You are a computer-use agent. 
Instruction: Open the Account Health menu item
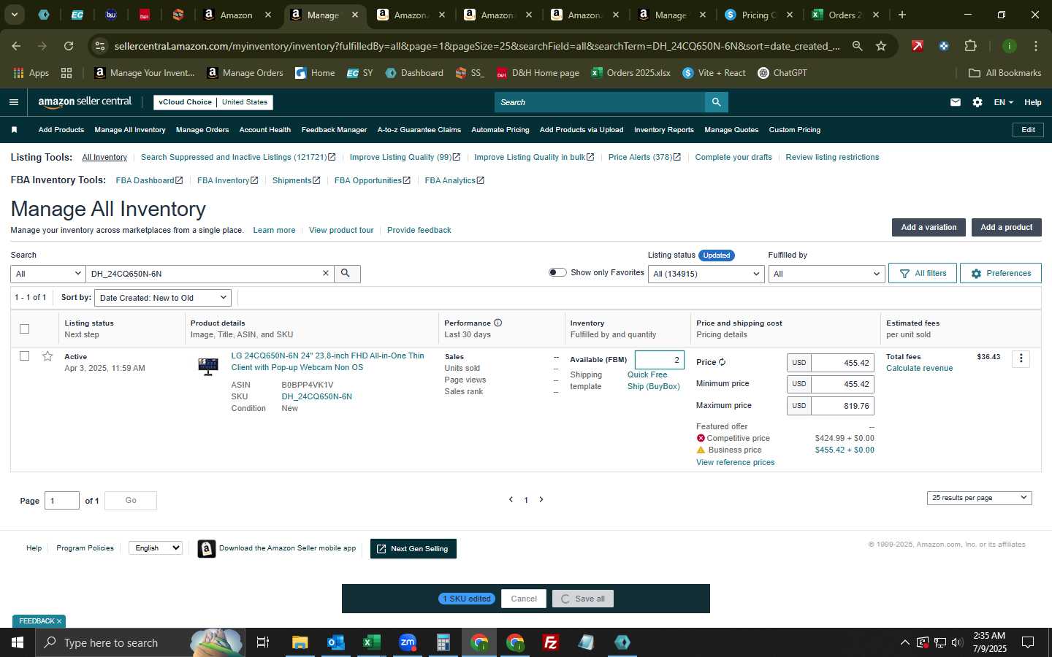tap(265, 130)
